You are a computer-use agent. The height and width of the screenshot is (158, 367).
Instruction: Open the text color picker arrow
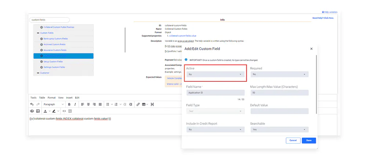click(50, 111)
